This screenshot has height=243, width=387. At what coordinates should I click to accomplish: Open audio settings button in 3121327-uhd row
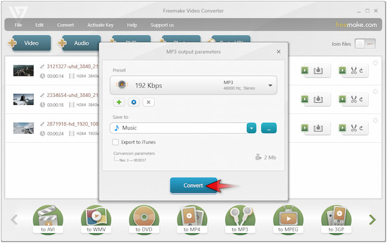click(x=316, y=71)
